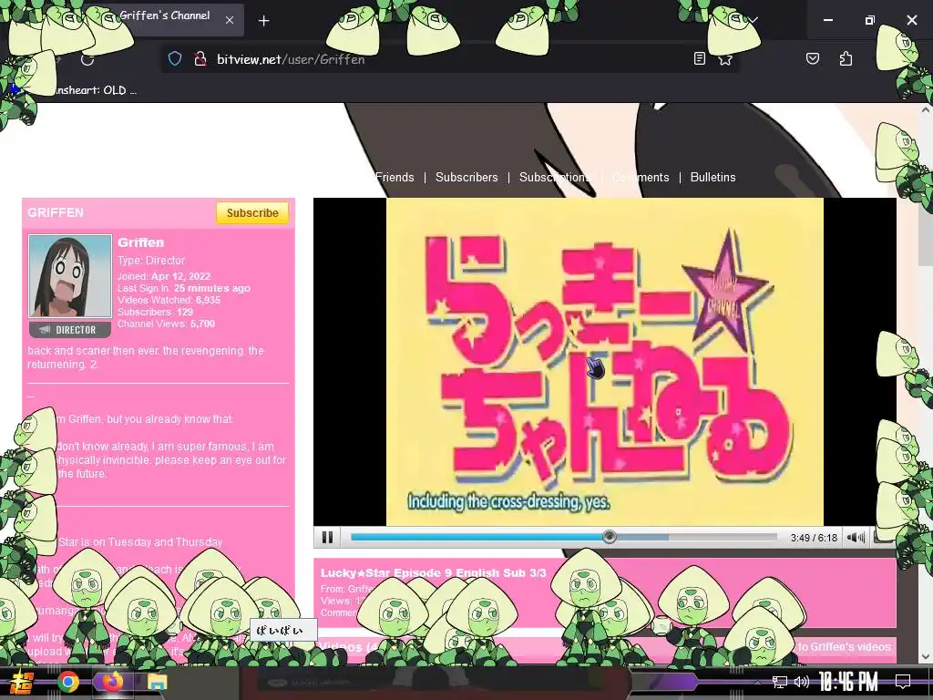The height and width of the screenshot is (700, 933).
Task: Open site security padlock info
Action: pos(200,58)
